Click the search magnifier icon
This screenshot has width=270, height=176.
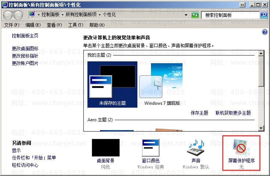[x=263, y=15]
